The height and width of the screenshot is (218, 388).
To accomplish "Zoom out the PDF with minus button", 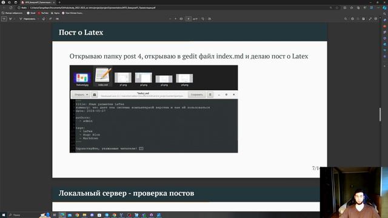I will (170, 19).
